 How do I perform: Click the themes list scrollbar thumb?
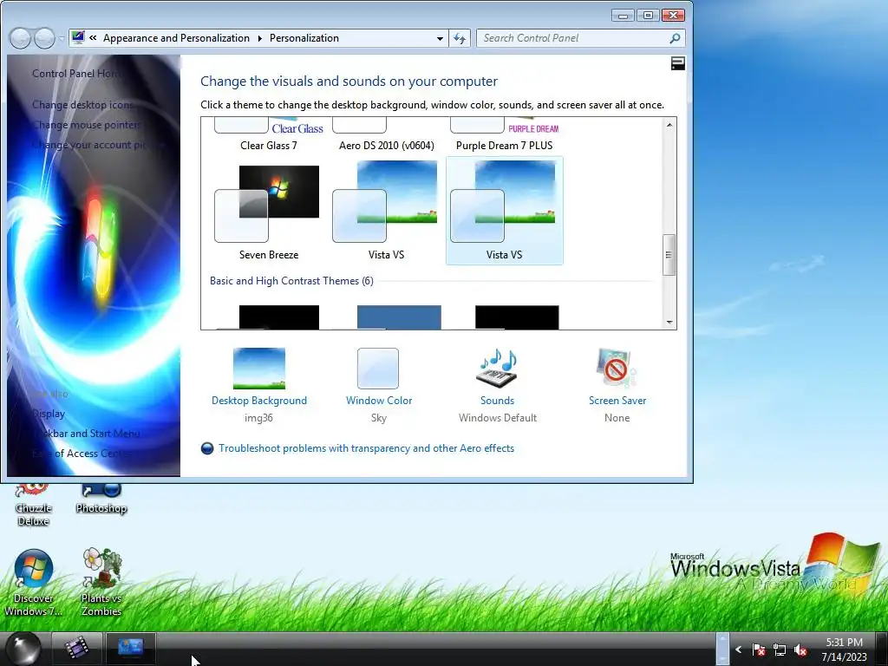click(x=669, y=255)
